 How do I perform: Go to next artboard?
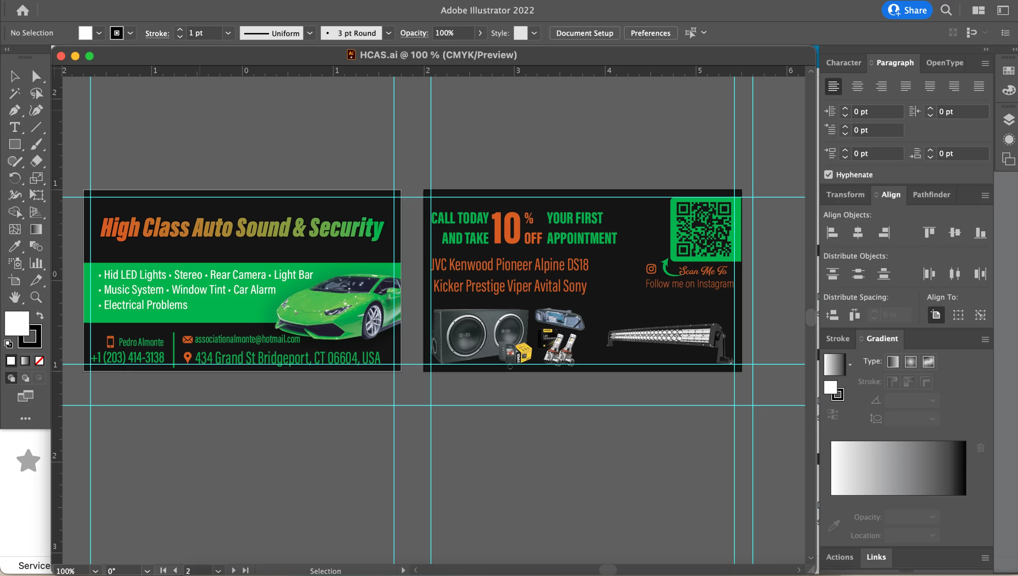click(233, 570)
